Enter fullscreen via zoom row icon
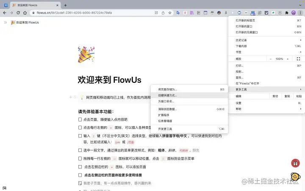The height and width of the screenshot is (191, 305). point(298,59)
